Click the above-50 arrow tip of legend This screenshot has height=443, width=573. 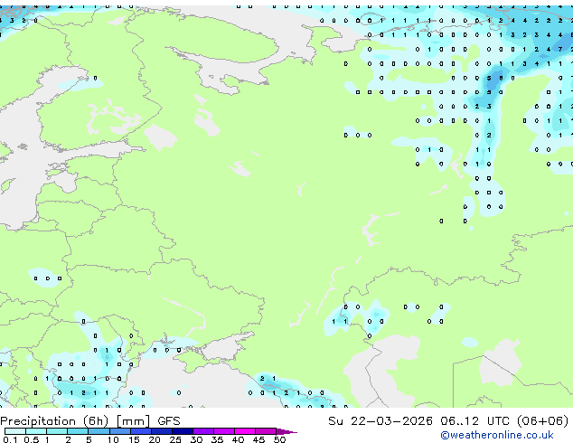coord(286,431)
